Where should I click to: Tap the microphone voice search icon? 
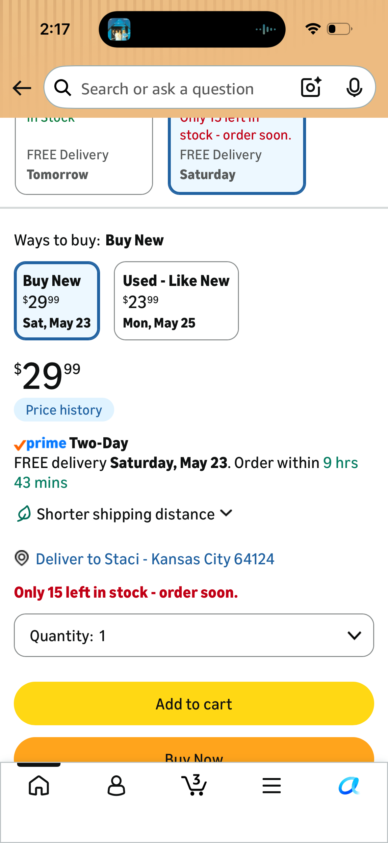tap(354, 87)
